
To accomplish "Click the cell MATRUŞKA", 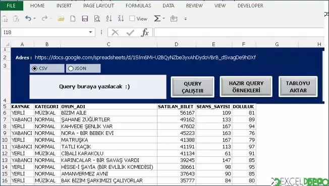I will tap(108, 140).
